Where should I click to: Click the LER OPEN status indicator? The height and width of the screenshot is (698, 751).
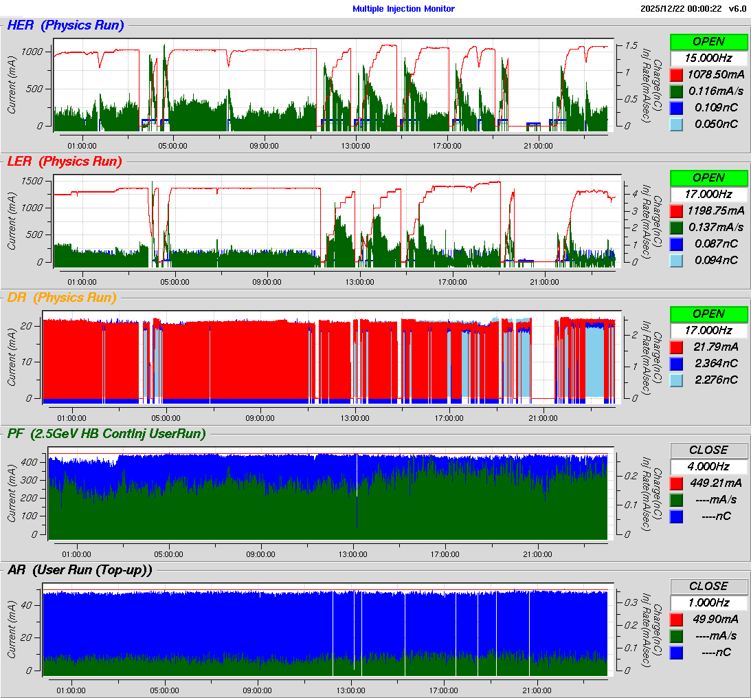click(x=708, y=177)
